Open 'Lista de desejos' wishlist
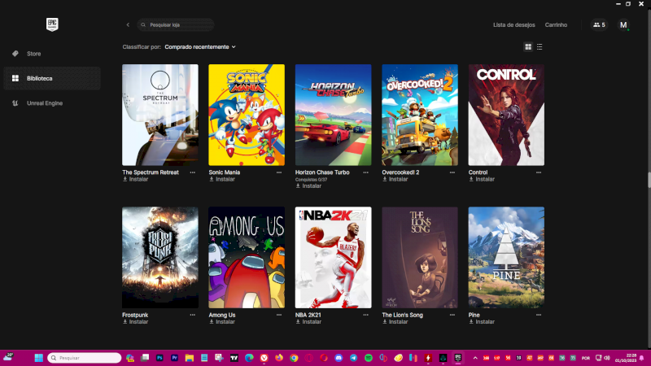The width and height of the screenshot is (651, 366). [513, 25]
